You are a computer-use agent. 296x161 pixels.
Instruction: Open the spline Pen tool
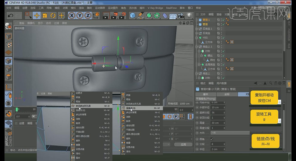pos(141,16)
